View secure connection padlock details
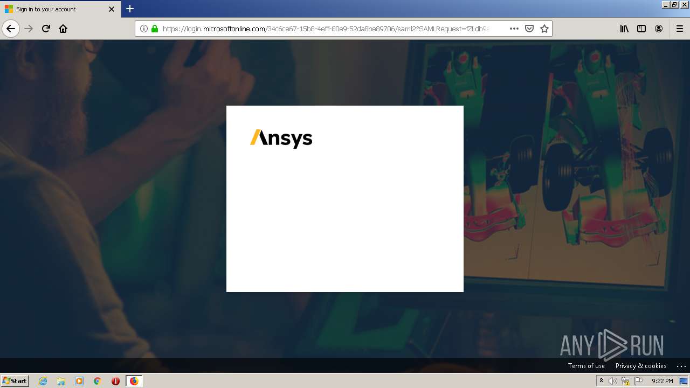Screen dimensions: 690x388 pyautogui.click(x=155, y=29)
